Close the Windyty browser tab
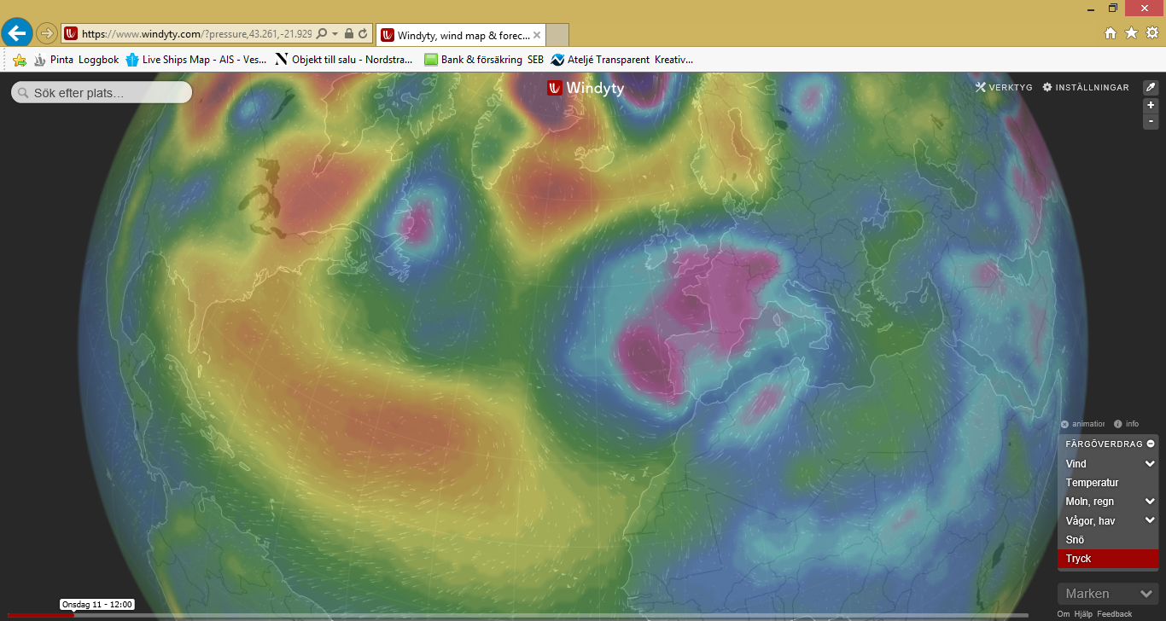This screenshot has height=621, width=1166. click(537, 35)
